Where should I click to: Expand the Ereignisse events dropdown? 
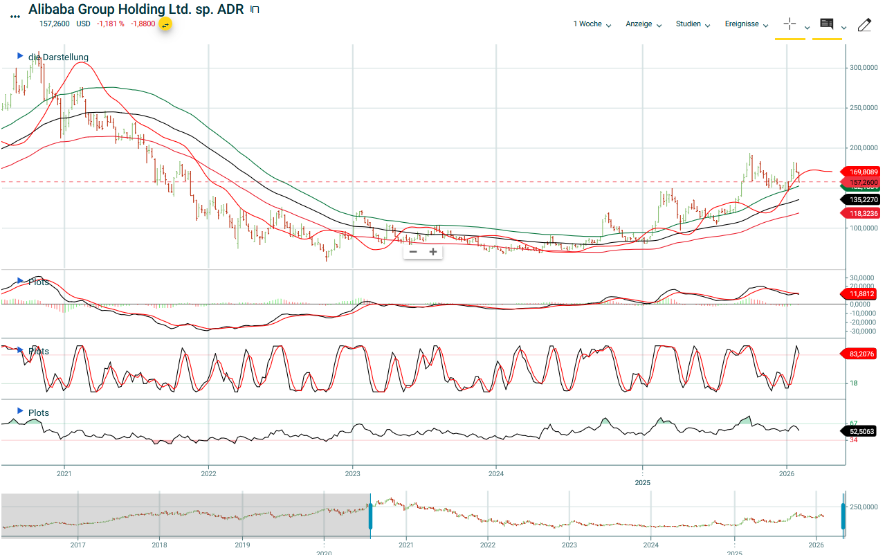[747, 24]
